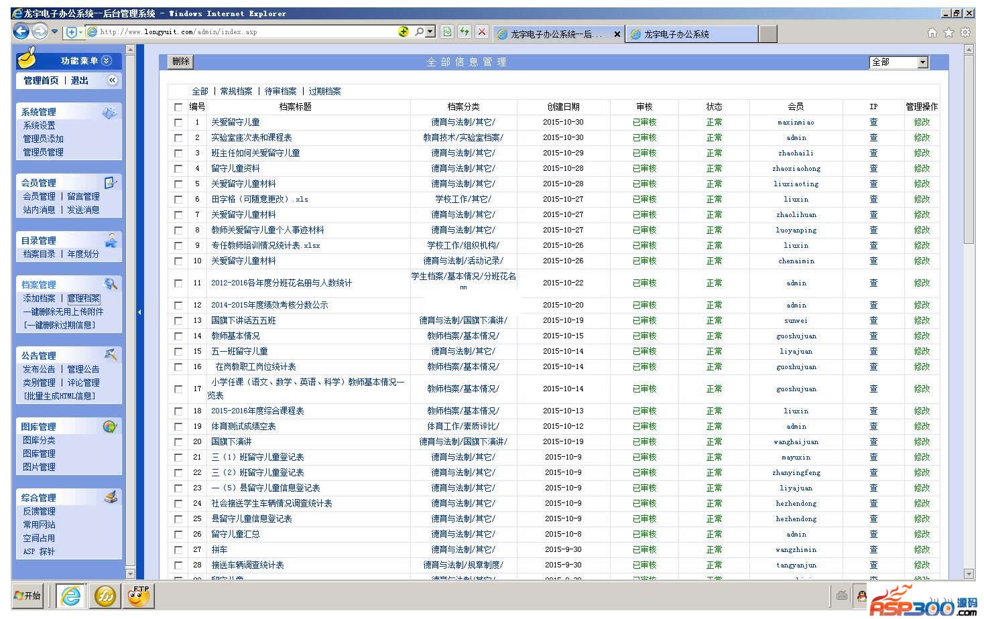Open the browser favorites star icon
The height and width of the screenshot is (619, 984).
click(x=948, y=32)
